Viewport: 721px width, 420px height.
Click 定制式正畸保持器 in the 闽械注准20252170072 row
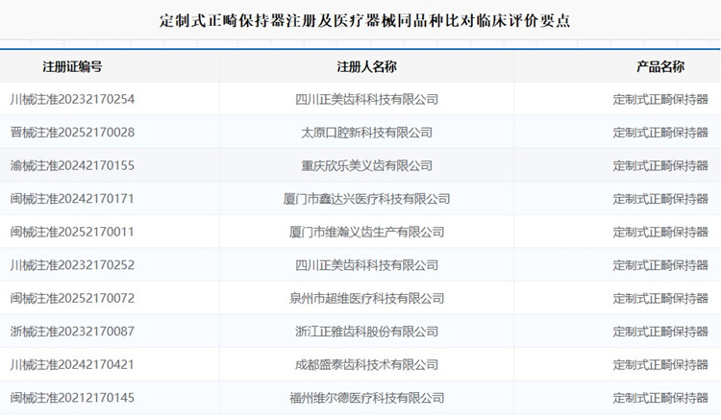pyautogui.click(x=660, y=298)
